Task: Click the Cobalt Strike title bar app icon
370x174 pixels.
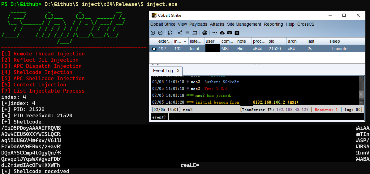Action: 154,15
